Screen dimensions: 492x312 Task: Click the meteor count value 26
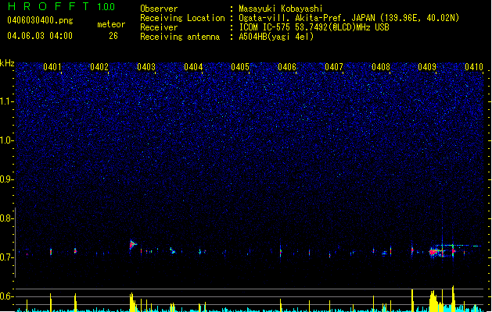pos(113,36)
